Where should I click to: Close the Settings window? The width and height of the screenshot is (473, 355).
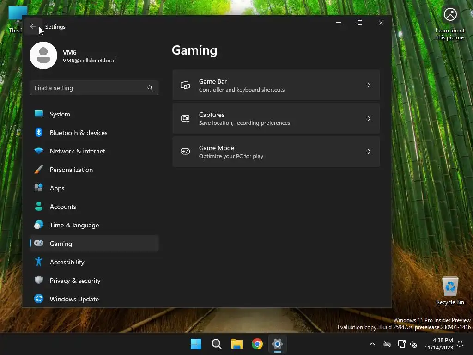click(381, 23)
